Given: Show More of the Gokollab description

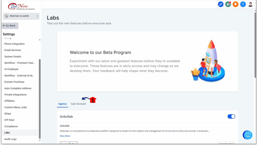Looking at the screenshot, I should pyautogui.click(x=65, y=136).
